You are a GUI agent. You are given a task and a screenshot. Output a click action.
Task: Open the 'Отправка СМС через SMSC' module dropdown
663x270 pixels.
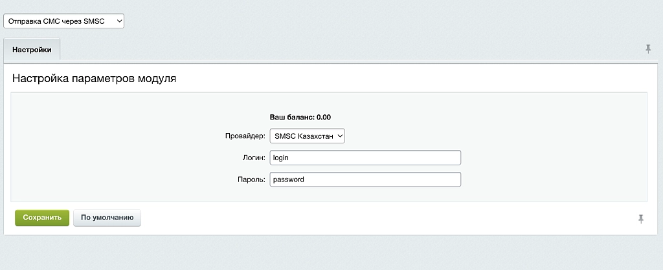point(64,21)
